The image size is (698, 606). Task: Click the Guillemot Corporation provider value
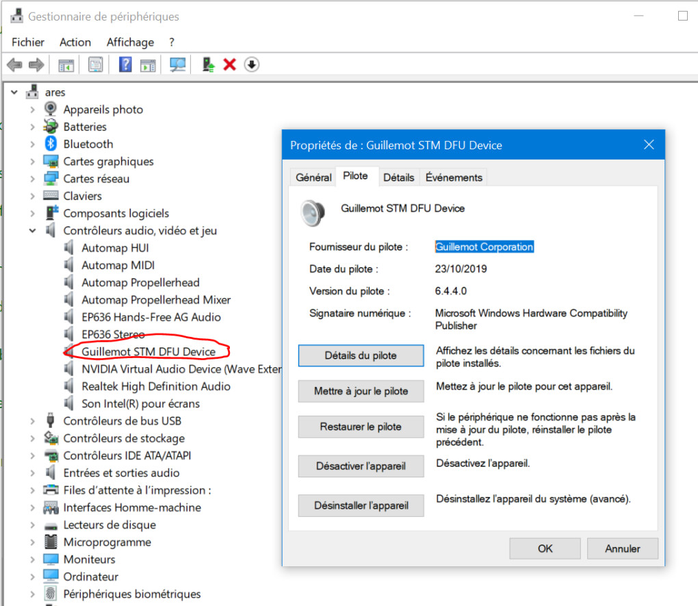484,247
